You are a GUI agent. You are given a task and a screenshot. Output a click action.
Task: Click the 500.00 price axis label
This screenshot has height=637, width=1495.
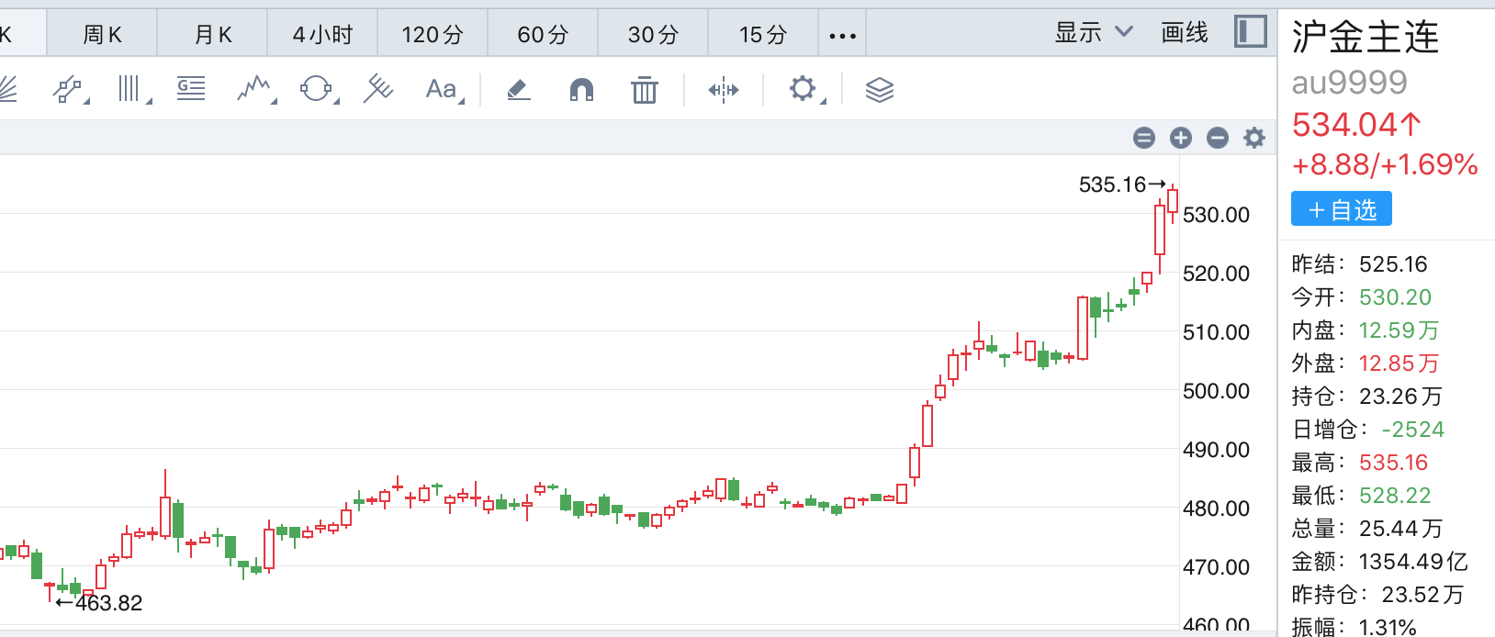click(x=1216, y=391)
